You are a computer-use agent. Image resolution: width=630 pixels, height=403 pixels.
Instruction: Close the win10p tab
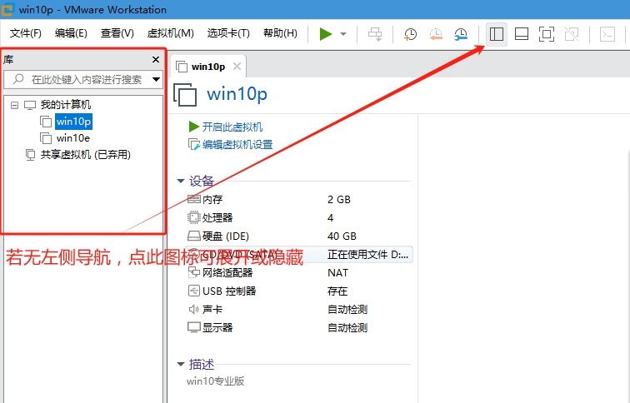(x=237, y=67)
